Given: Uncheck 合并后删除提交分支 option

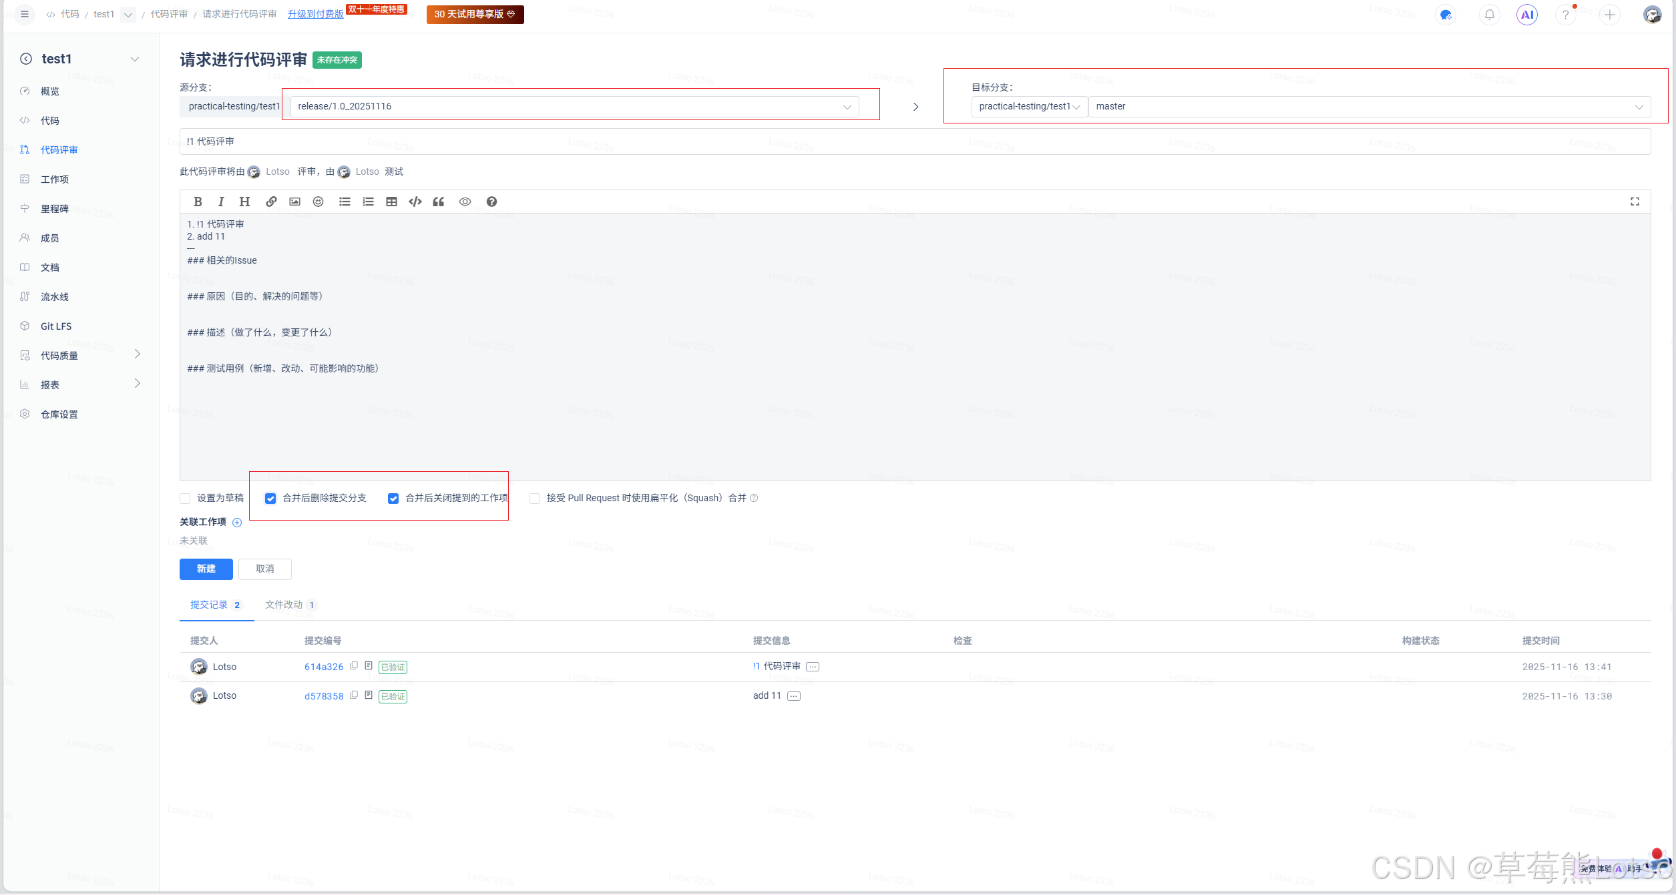Looking at the screenshot, I should click(270, 499).
